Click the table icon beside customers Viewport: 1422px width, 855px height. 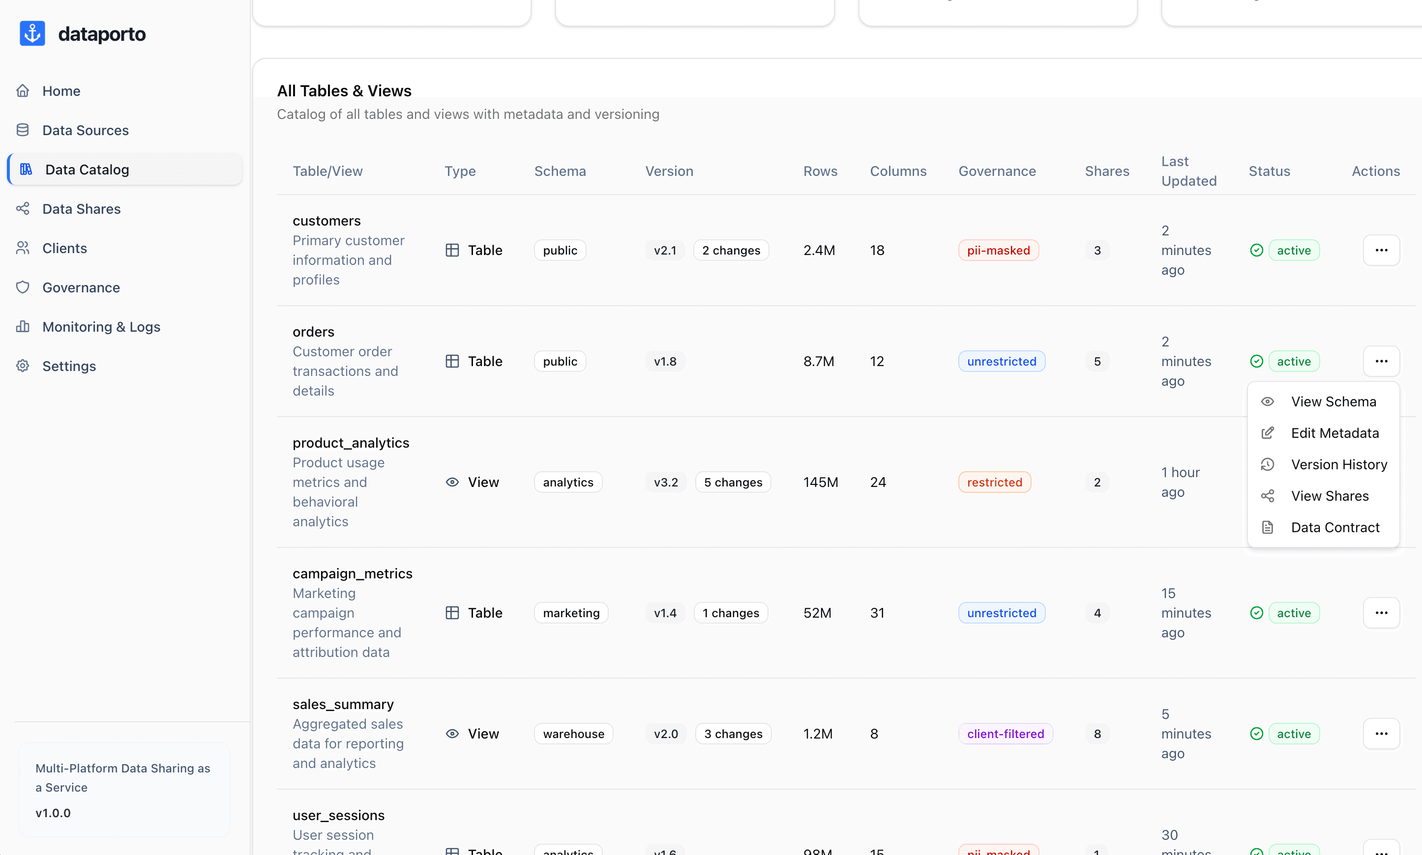click(452, 250)
